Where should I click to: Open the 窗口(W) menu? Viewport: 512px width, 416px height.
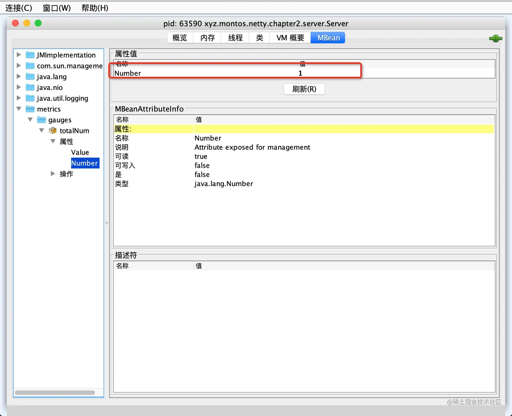point(57,8)
